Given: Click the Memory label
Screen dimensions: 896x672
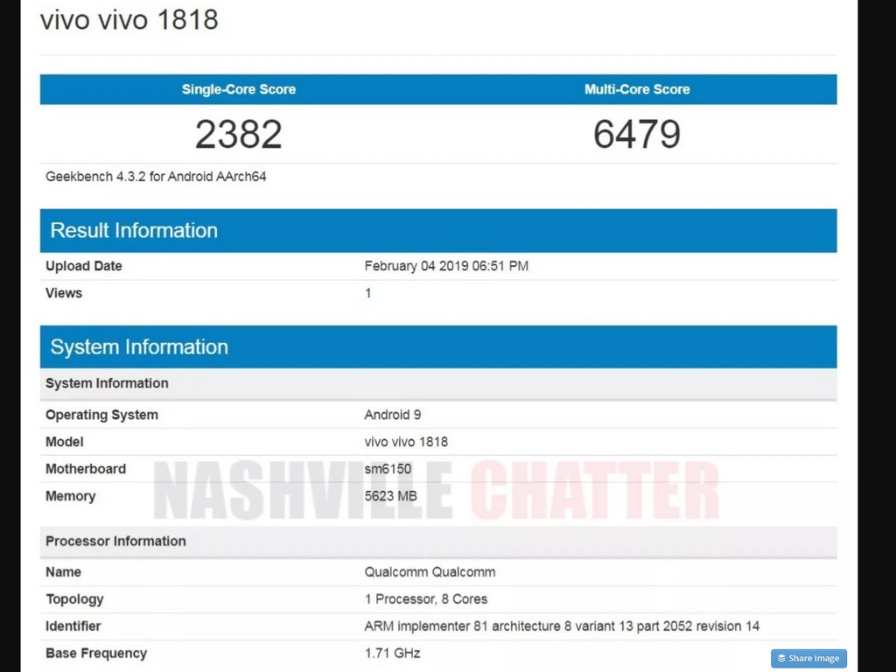Looking at the screenshot, I should 71,496.
